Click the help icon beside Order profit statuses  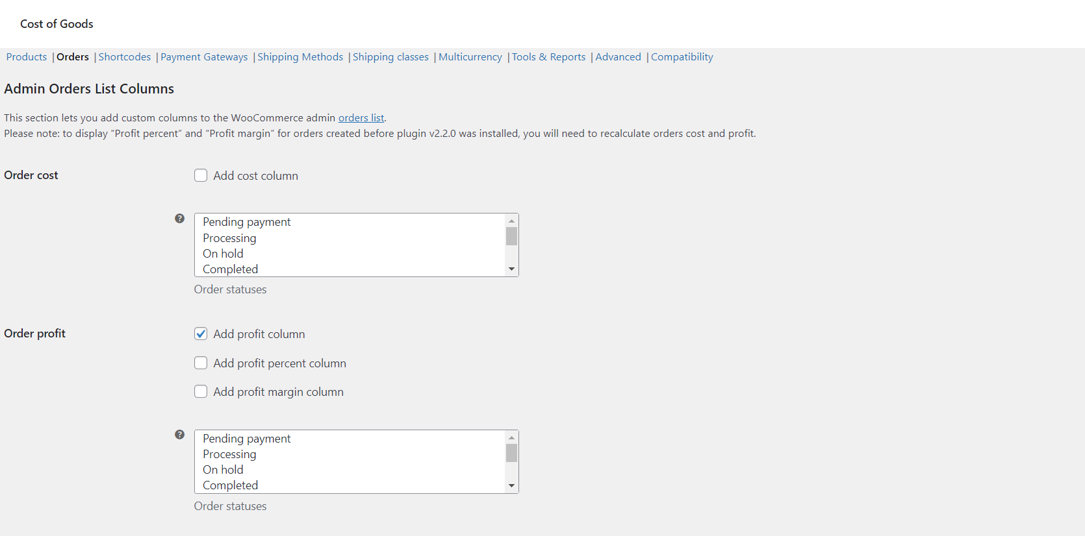pos(179,435)
